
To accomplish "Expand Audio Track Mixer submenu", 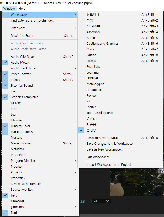I will click(40, 68).
